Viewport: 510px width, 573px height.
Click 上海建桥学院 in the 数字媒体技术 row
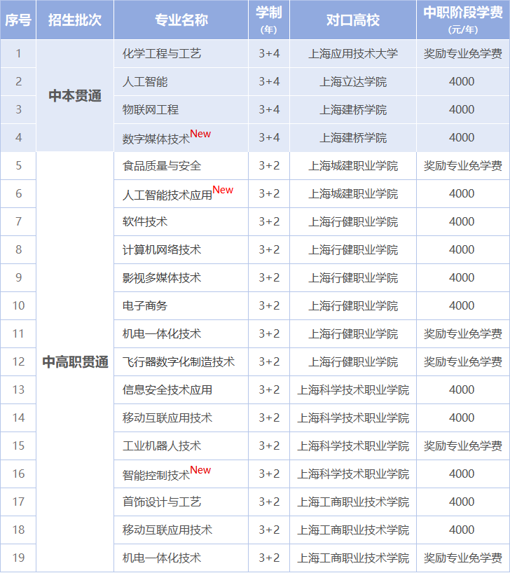click(x=353, y=138)
